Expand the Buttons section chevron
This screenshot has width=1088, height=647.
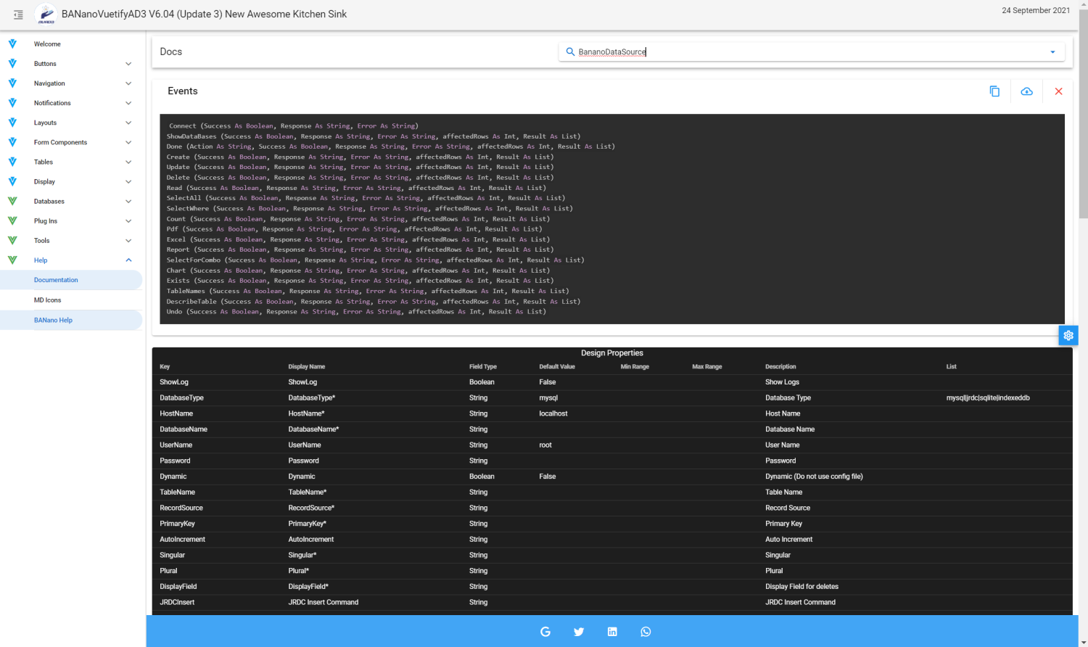click(x=128, y=63)
